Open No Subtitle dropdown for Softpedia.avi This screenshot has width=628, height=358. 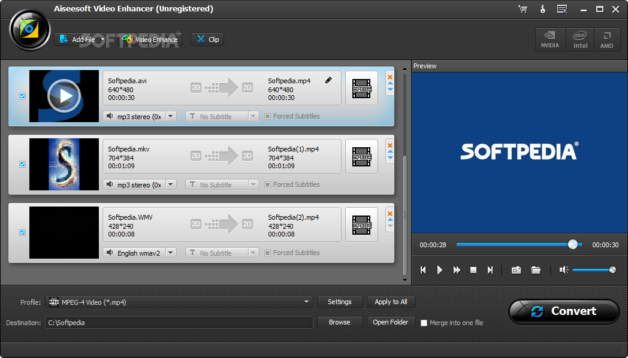253,116
